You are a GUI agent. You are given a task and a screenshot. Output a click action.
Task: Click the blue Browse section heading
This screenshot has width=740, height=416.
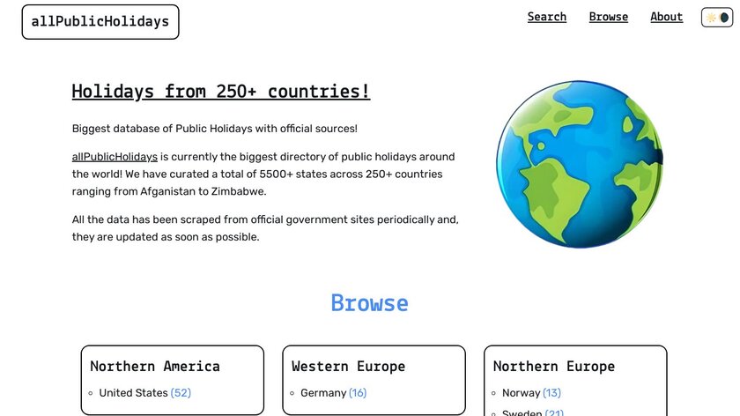pyautogui.click(x=369, y=302)
